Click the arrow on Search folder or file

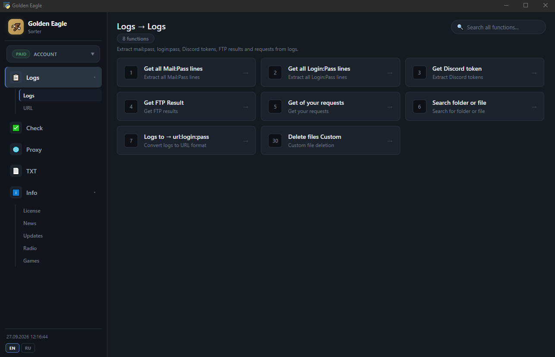[534, 107]
